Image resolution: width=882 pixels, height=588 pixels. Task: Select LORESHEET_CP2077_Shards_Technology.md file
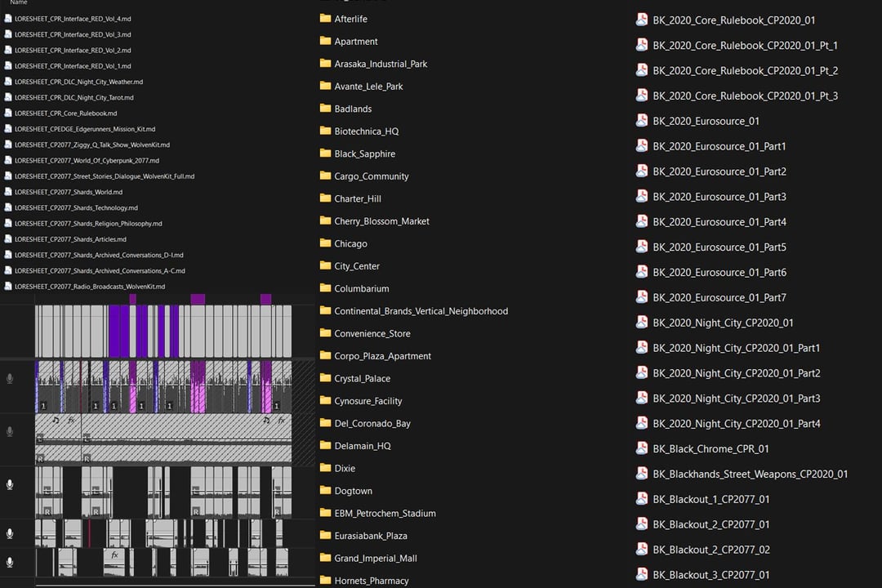coord(76,207)
